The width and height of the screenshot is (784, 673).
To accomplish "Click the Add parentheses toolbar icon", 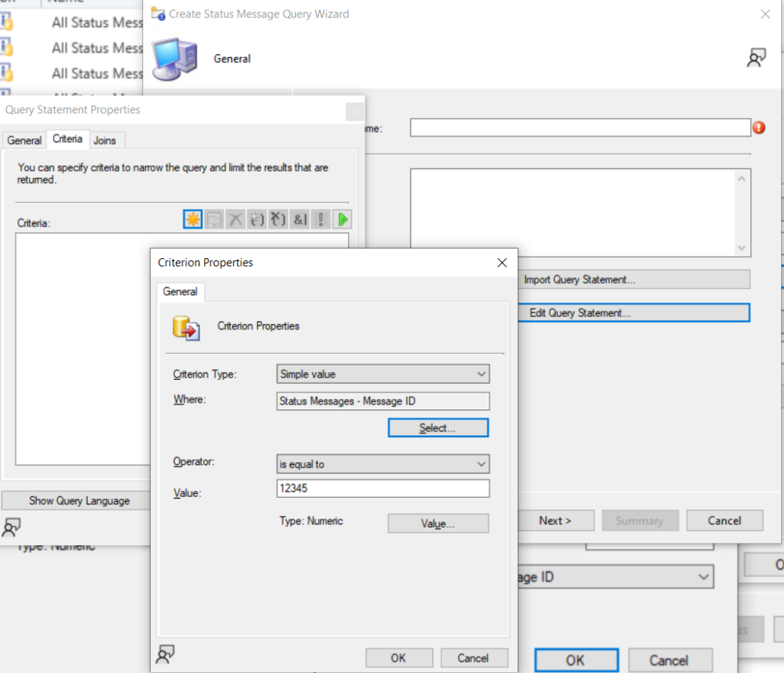I will [x=257, y=219].
